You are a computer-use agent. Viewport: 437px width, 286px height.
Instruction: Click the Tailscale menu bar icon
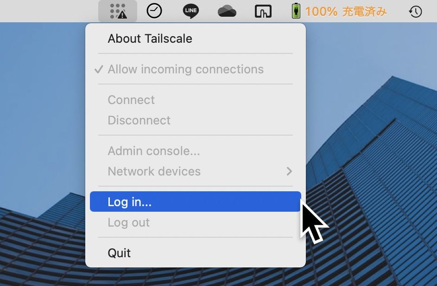pos(118,11)
